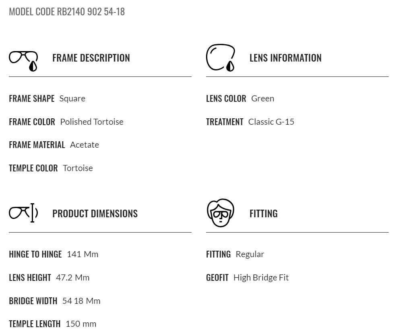Click the Hinge to Hinge 141 Mm value

coord(82,254)
